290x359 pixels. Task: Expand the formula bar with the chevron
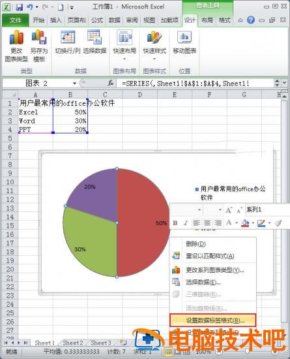pos(285,83)
